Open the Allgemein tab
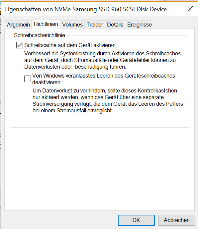 tap(18, 25)
